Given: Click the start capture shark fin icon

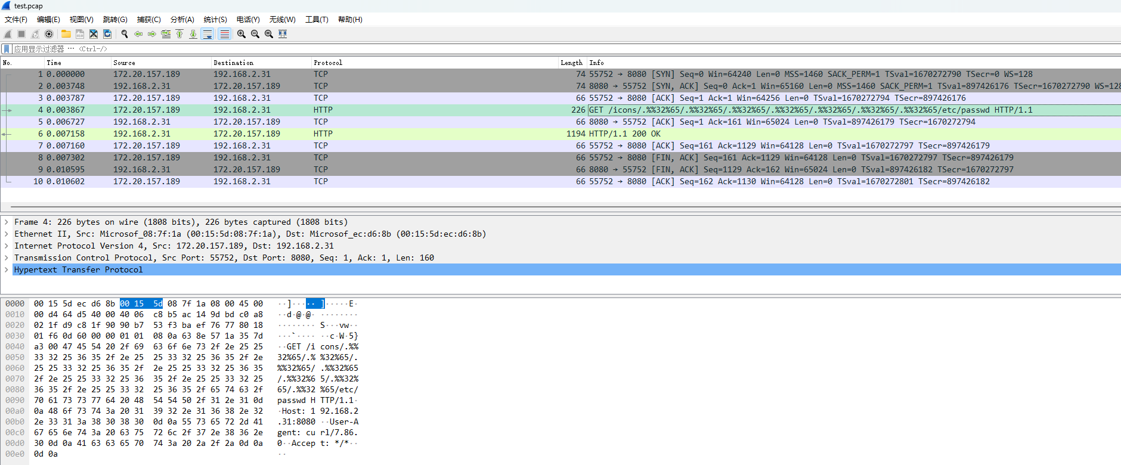Looking at the screenshot, I should tap(8, 34).
